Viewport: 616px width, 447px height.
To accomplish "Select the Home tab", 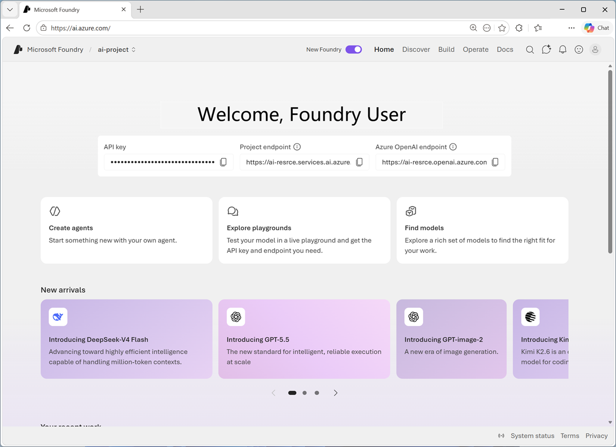I will pos(384,50).
